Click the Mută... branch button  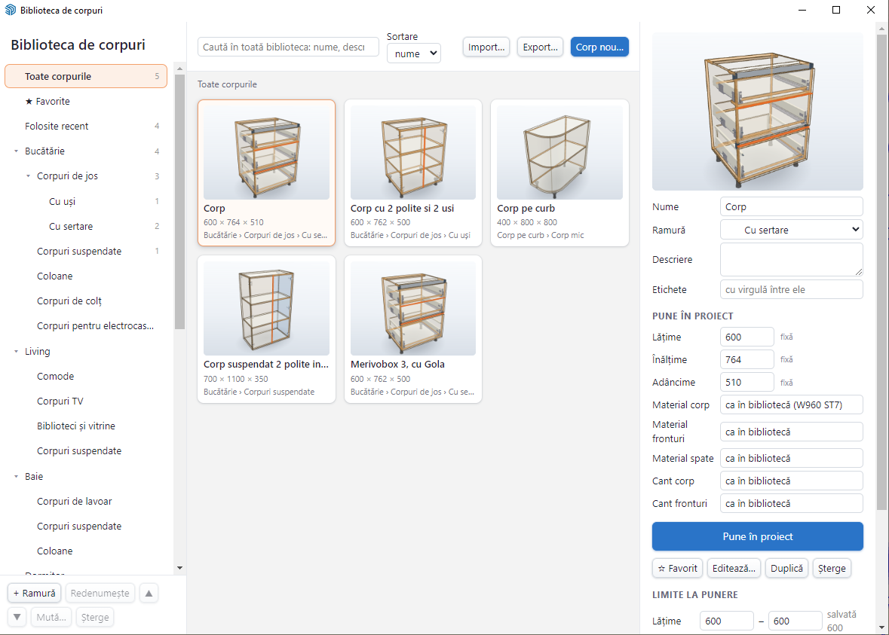51,617
